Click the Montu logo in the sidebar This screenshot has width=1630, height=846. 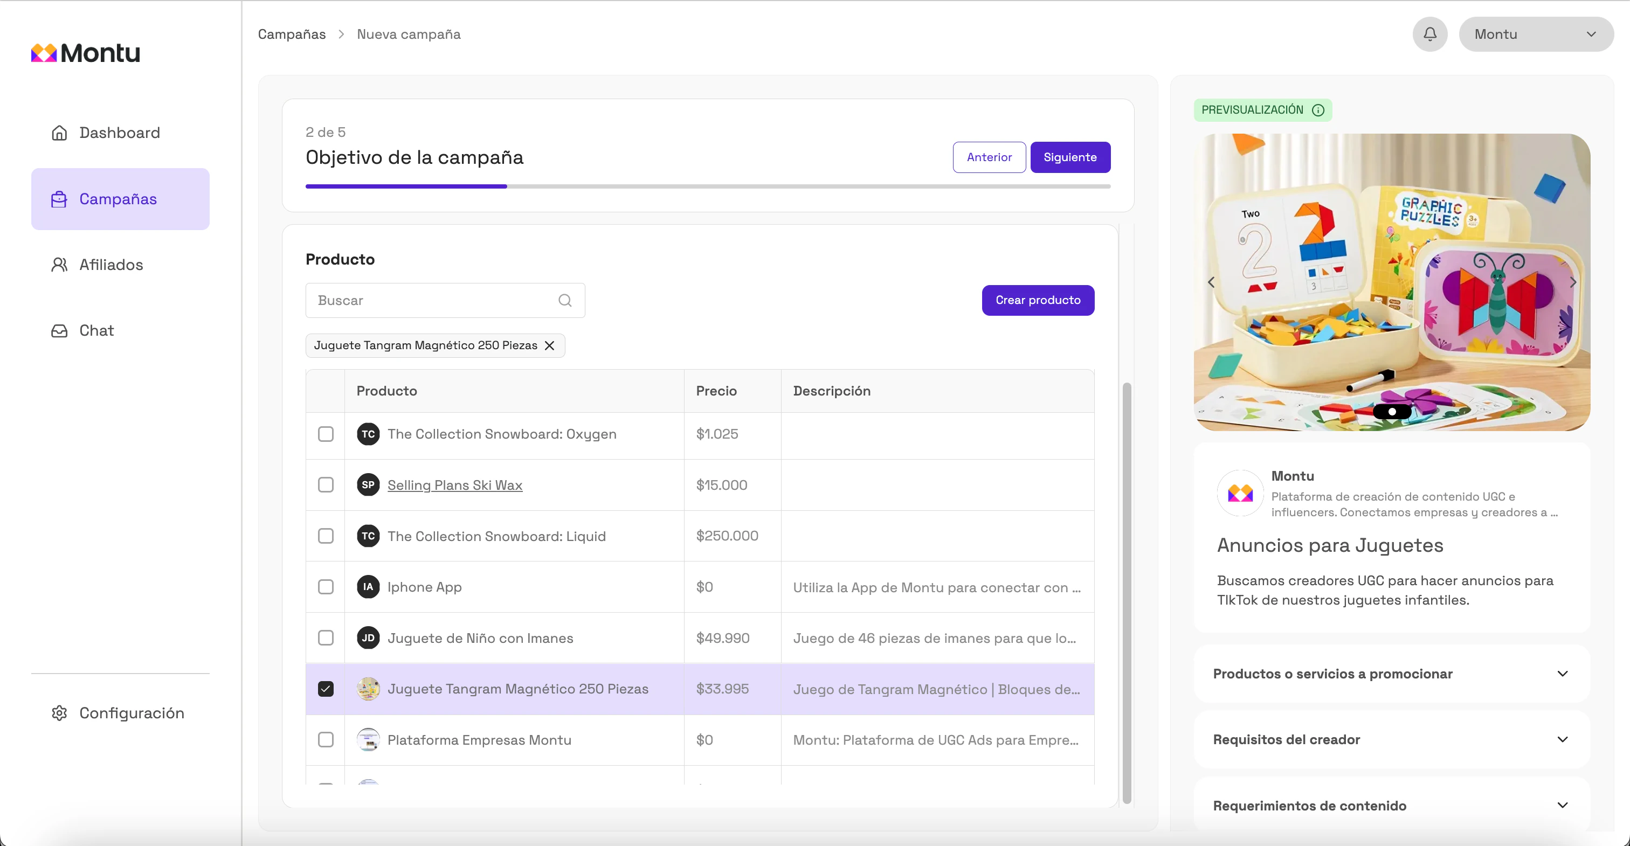tap(85, 52)
